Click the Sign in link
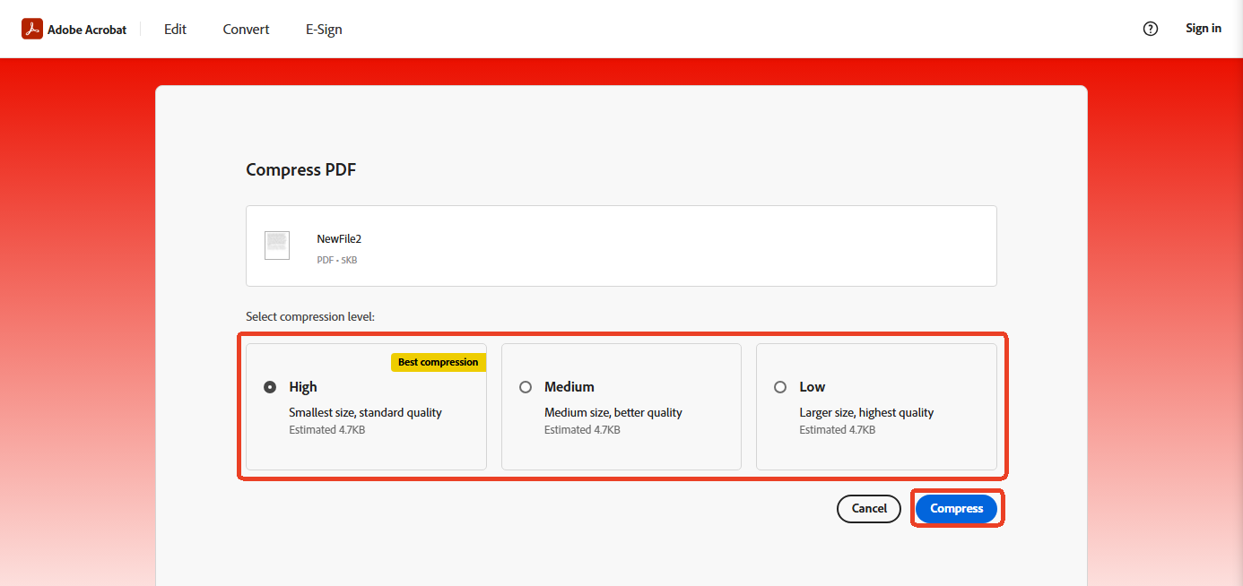1243x586 pixels. pyautogui.click(x=1204, y=29)
